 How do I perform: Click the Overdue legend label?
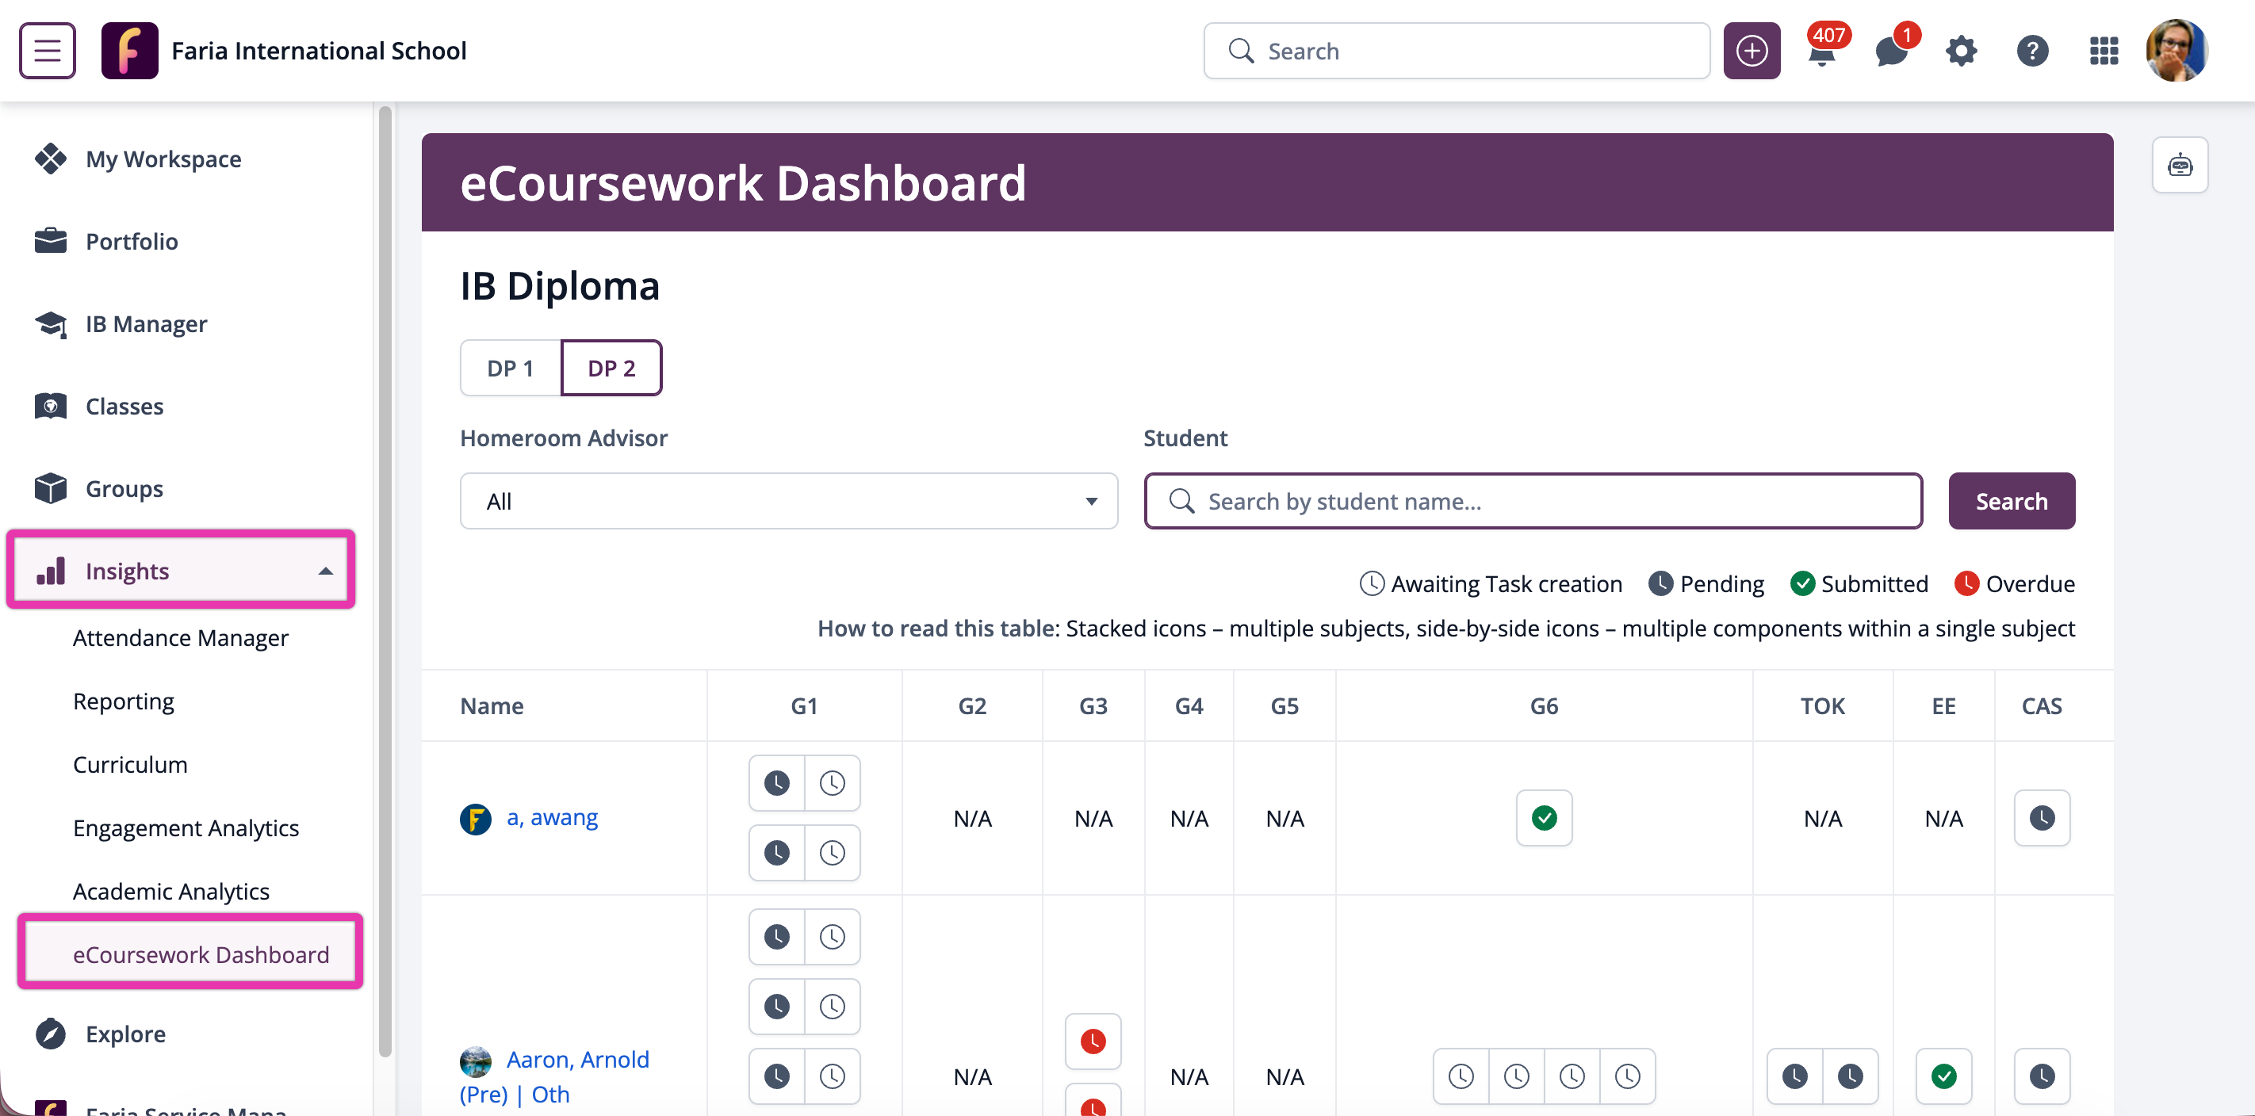click(x=2030, y=584)
